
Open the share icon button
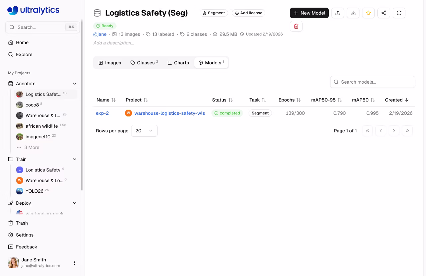click(384, 13)
